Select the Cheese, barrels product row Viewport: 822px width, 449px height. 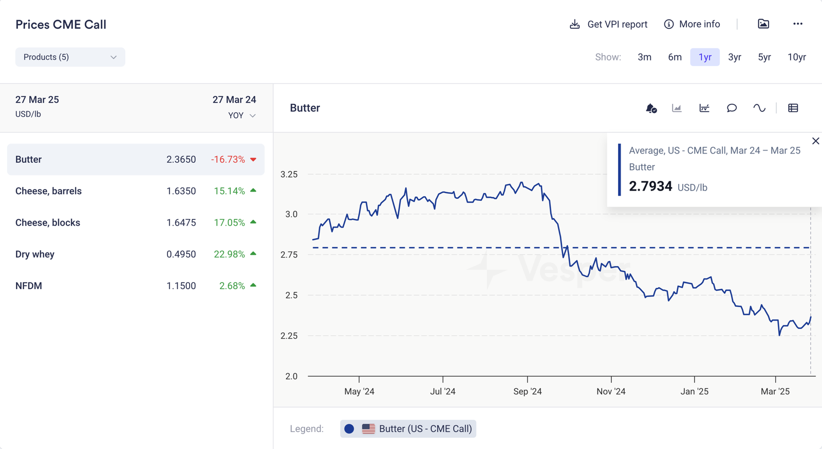[x=136, y=191]
